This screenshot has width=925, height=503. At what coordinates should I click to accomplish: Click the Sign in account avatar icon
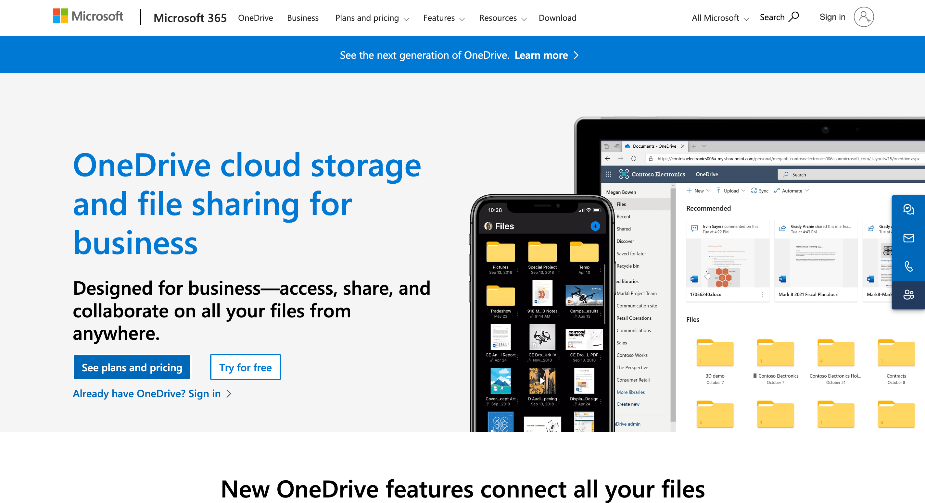point(864,17)
